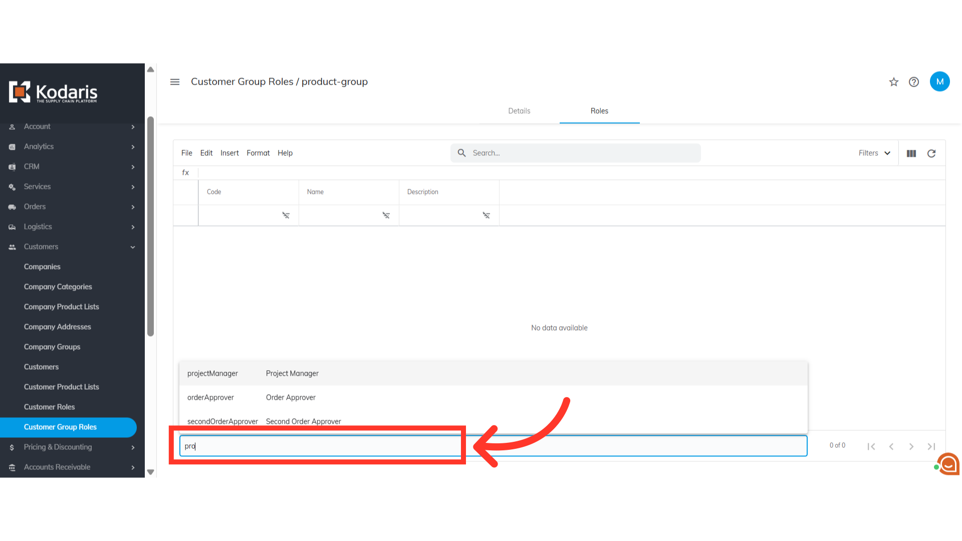Click the sidebar vertical scrollbar thumb
Screen dimensions: 962x541
150,225
